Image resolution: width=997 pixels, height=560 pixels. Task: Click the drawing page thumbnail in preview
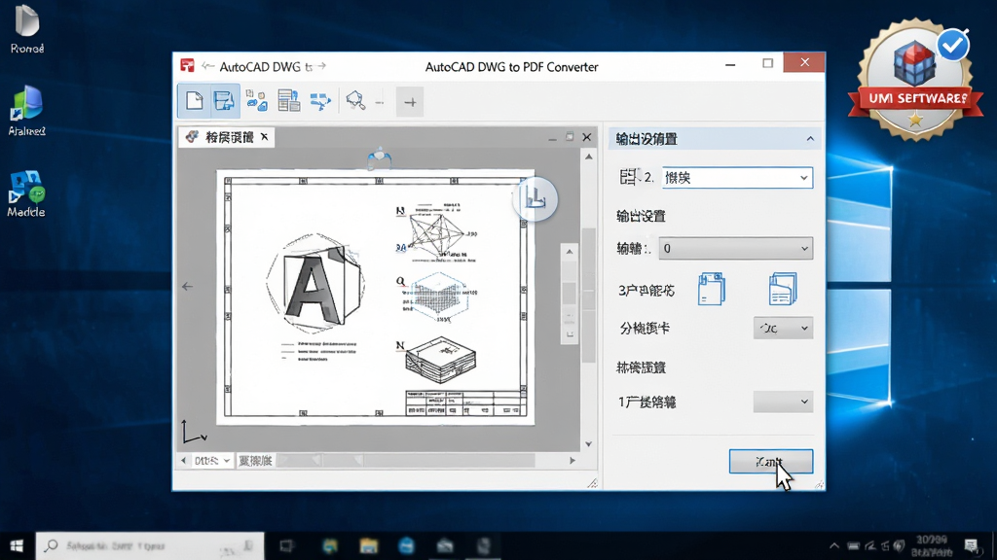pyautogui.click(x=375, y=297)
